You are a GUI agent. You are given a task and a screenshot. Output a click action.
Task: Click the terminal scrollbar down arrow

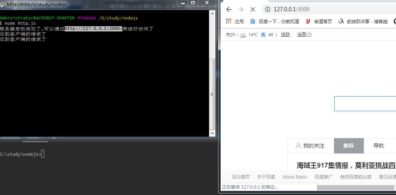(x=212, y=133)
